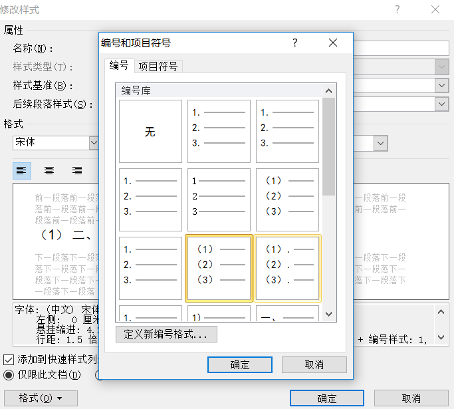The image size is (454, 409).
Task: Open the 宋体 font dropdown
Action: tap(93, 143)
